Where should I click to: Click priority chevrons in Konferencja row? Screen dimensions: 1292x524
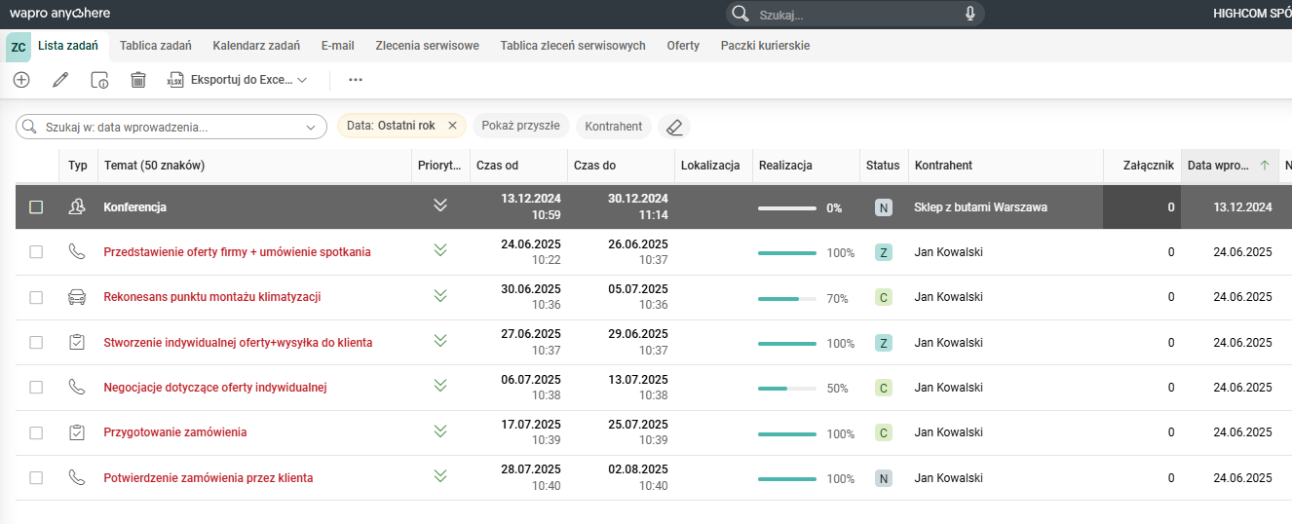tap(440, 206)
